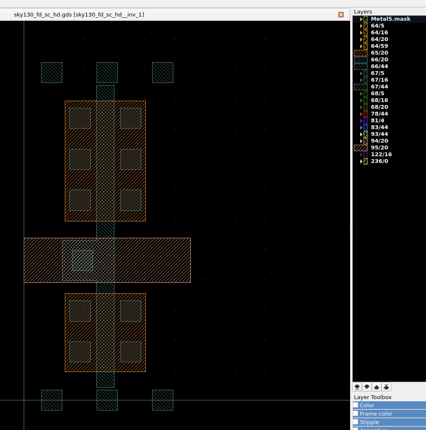
Task: Click the center polysilicon contact in the layout
Action: point(82,260)
